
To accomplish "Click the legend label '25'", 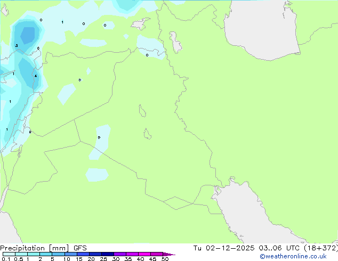I will pos(103,259).
